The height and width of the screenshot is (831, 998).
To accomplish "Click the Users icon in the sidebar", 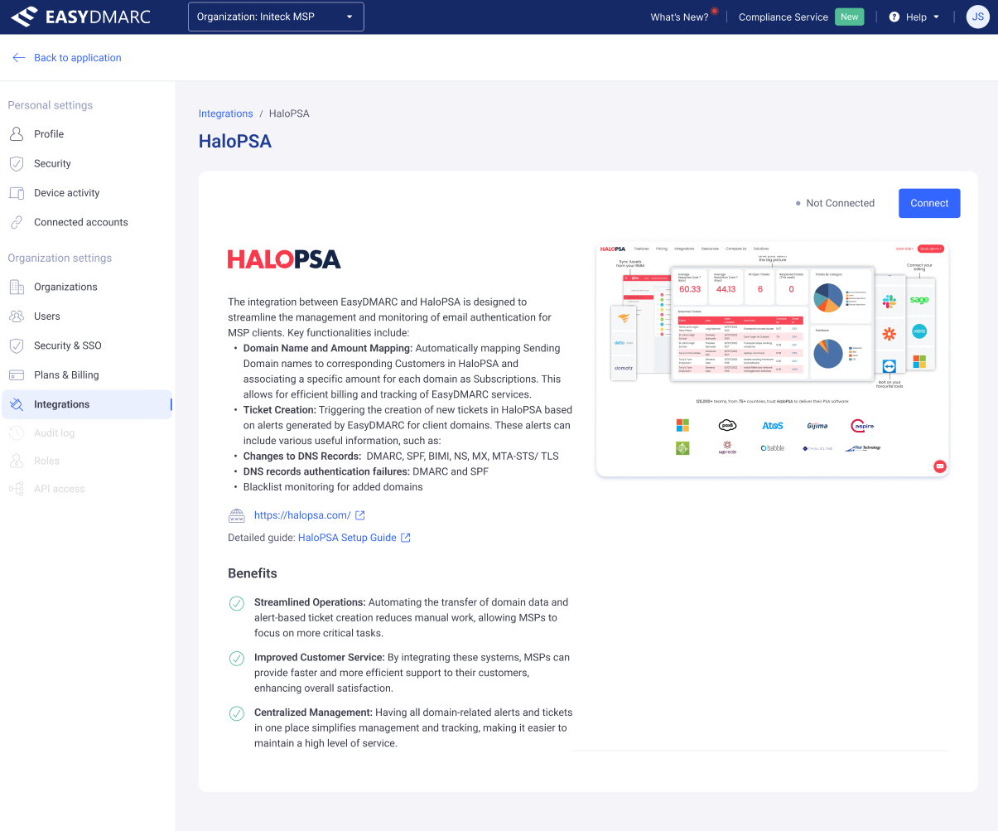I will (17, 316).
